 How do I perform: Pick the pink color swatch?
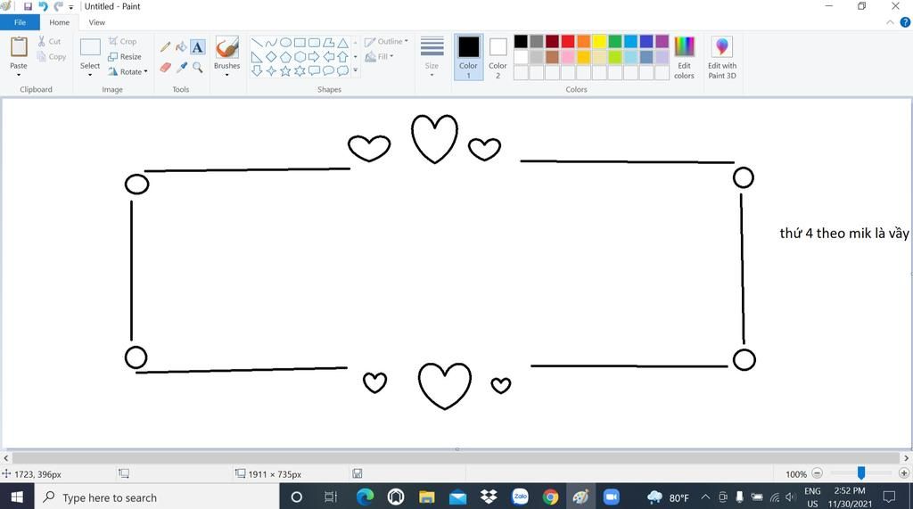pyautogui.click(x=568, y=56)
